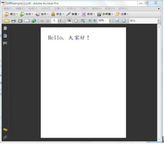Viewport: 164px width, 144px height.
Task: Open the first menu bar item File
Action: click(8, 9)
